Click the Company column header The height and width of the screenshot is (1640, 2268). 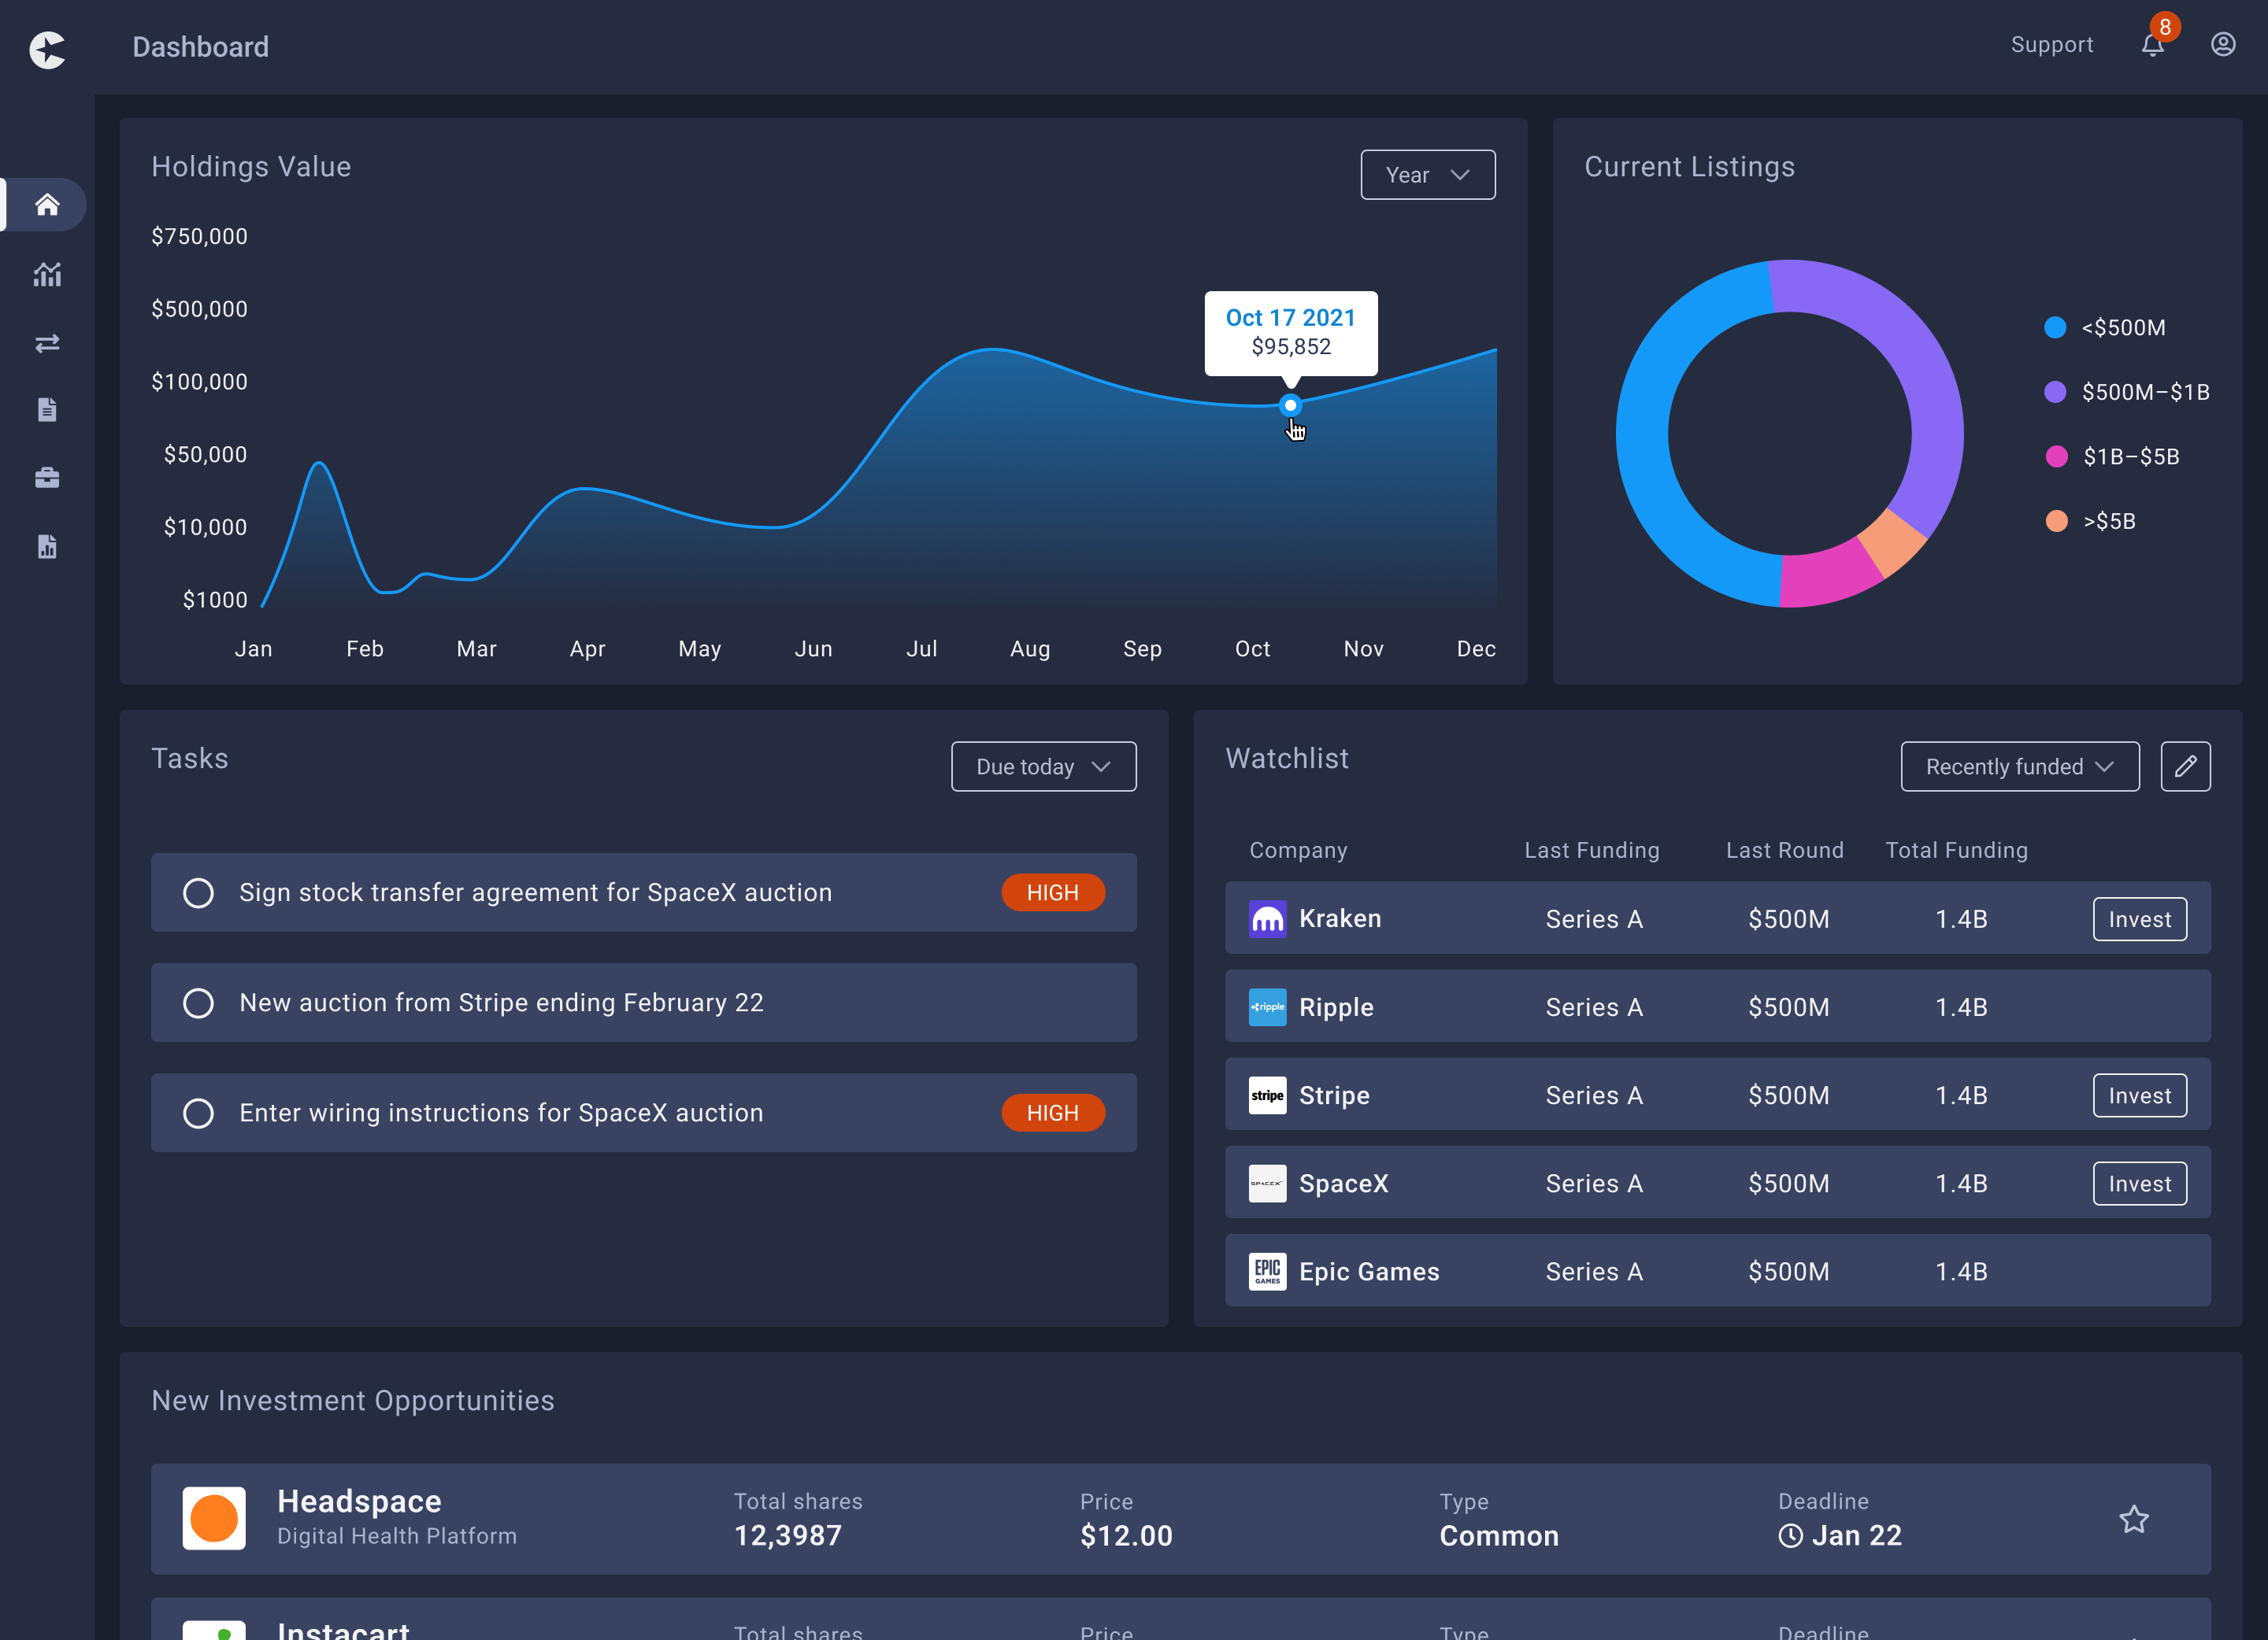point(1298,851)
